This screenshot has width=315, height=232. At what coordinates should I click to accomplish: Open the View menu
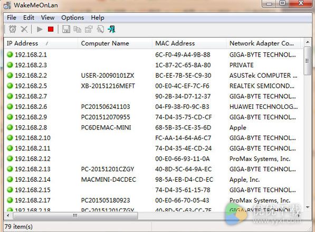pyautogui.click(x=47, y=18)
